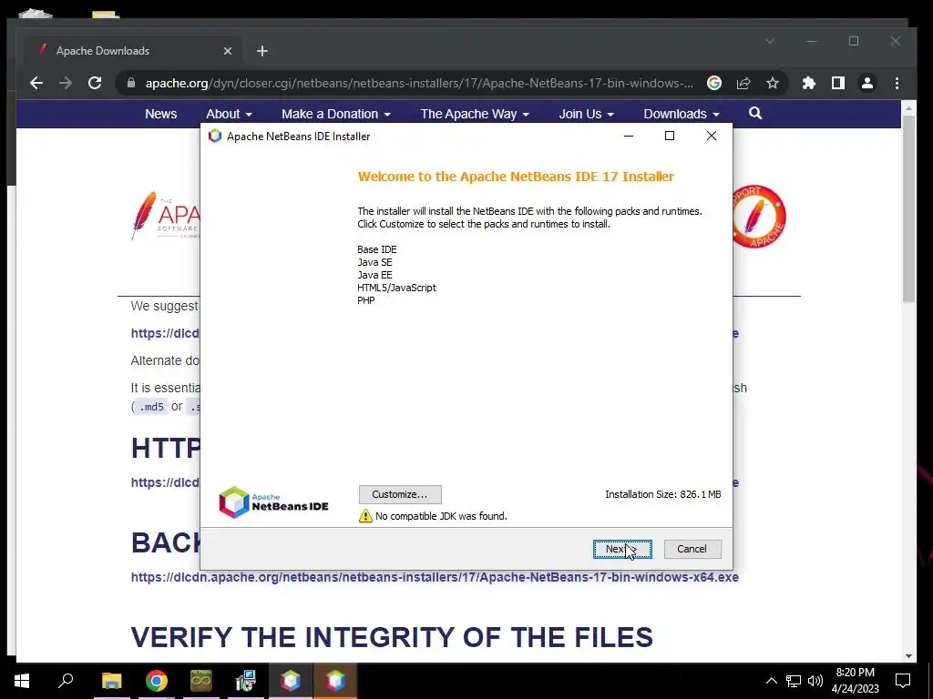
Task: Open BACKUP link to Apache-NetBeans-17-bin-windows-x64.exe
Action: point(435,577)
